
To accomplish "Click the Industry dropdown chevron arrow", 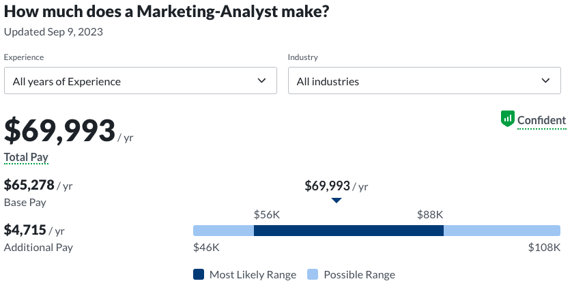I will [x=545, y=81].
